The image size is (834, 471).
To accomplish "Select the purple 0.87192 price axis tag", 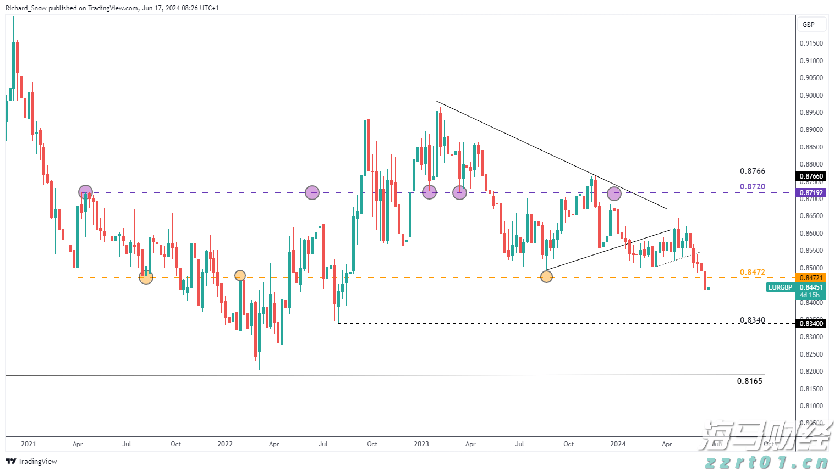I will point(811,193).
